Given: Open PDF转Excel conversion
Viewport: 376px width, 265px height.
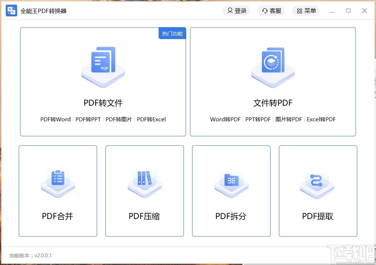Looking at the screenshot, I should 151,119.
